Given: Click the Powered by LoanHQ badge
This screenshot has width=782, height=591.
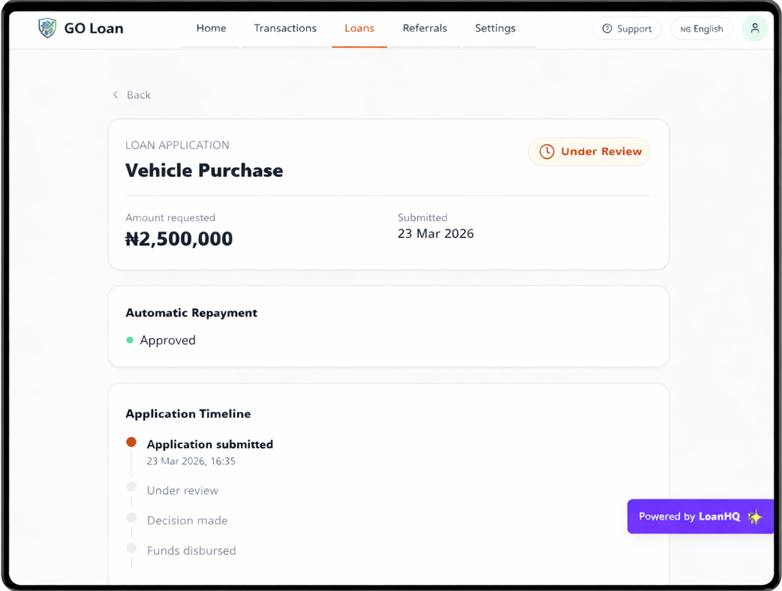Looking at the screenshot, I should (x=689, y=517).
